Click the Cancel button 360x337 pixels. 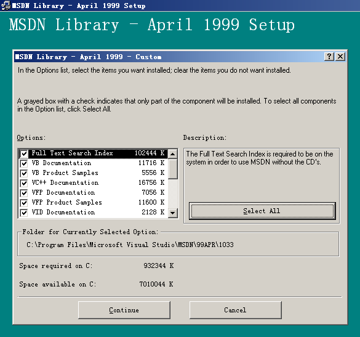tap(235, 310)
